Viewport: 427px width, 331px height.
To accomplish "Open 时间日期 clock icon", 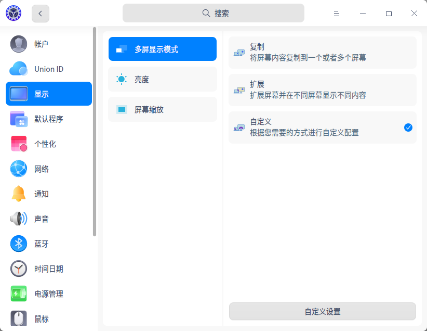I will pos(19,269).
